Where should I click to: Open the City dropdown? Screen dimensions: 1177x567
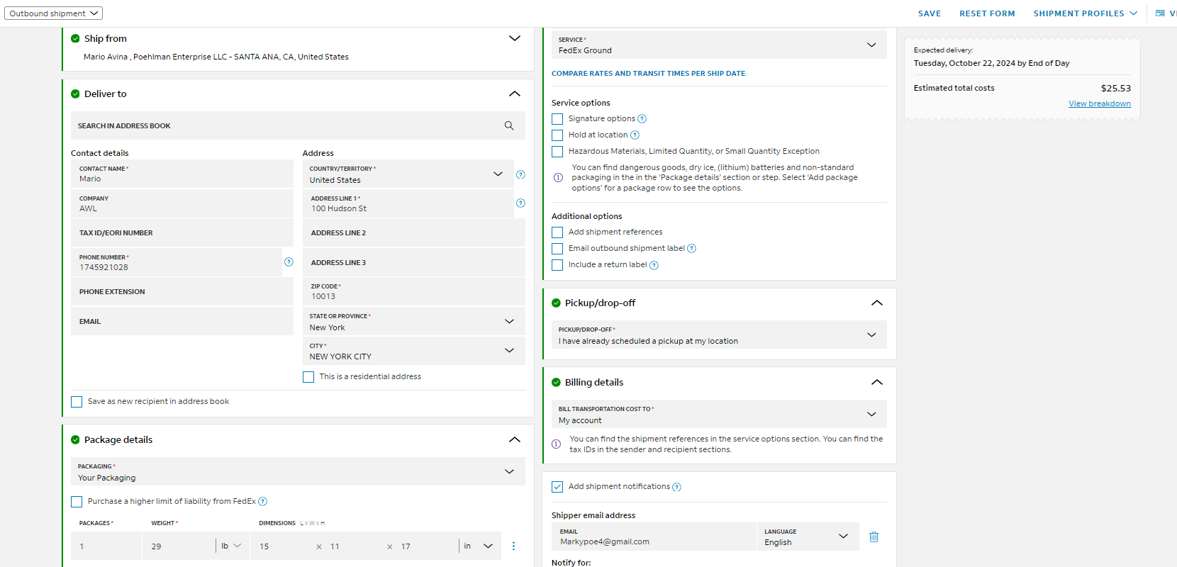tap(414, 351)
